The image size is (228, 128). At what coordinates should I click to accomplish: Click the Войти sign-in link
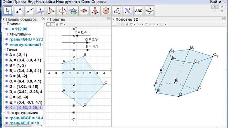point(218,2)
